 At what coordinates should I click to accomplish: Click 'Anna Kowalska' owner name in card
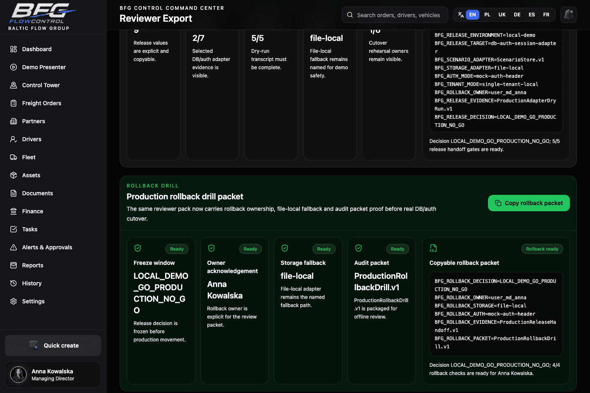click(225, 290)
